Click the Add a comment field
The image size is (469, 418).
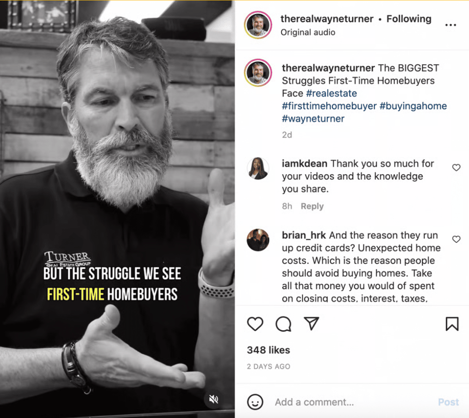[x=353, y=402]
